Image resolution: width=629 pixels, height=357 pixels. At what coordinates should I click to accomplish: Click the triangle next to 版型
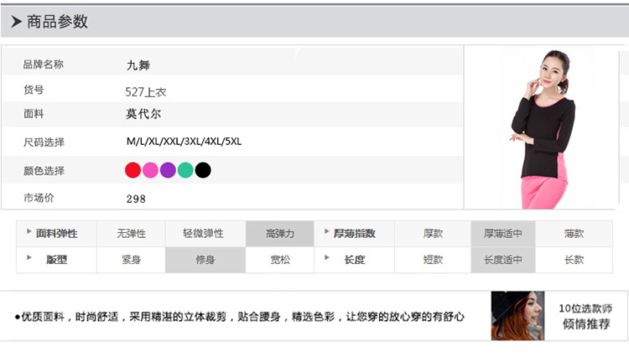[29, 258]
